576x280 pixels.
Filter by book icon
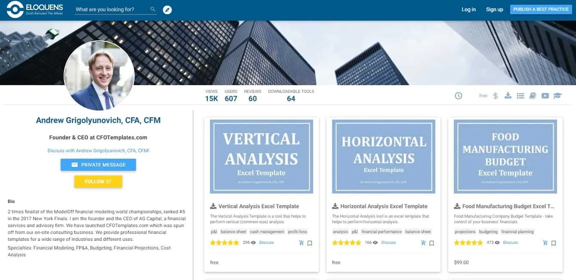coord(533,95)
